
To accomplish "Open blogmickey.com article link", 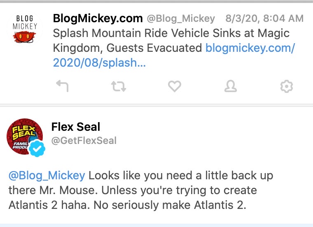I will coord(250,48).
